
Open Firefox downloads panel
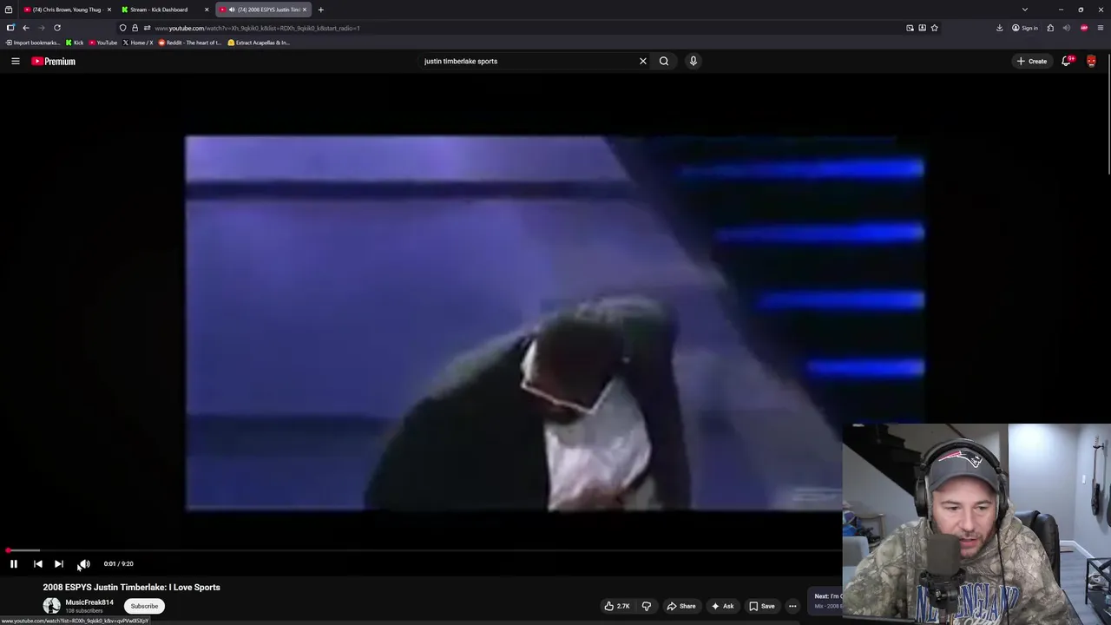(999, 28)
